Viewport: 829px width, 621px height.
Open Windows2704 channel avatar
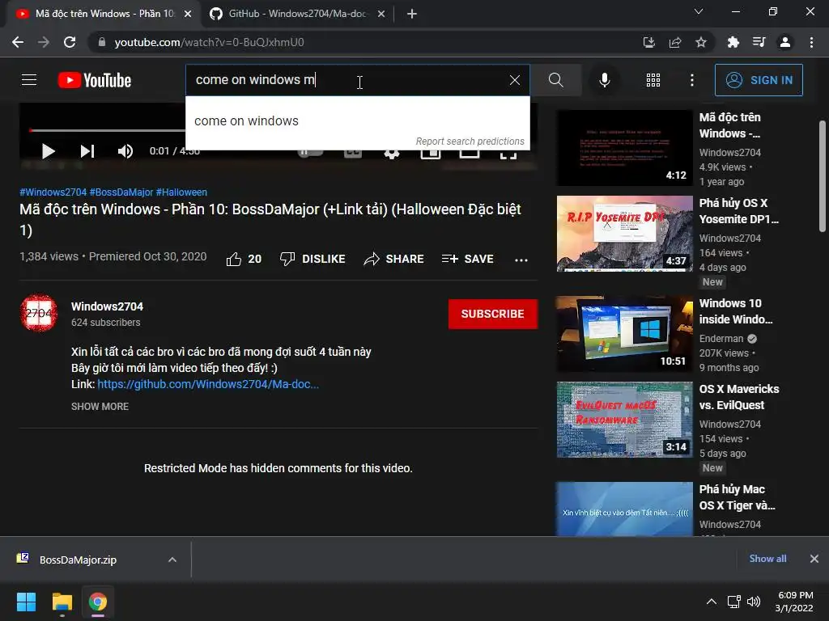point(39,313)
